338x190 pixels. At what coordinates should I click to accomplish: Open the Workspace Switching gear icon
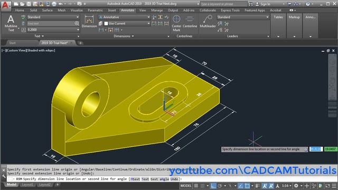[296, 186]
